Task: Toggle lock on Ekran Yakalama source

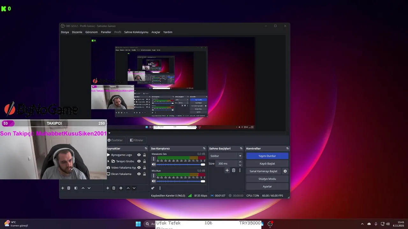Action: [144, 174]
